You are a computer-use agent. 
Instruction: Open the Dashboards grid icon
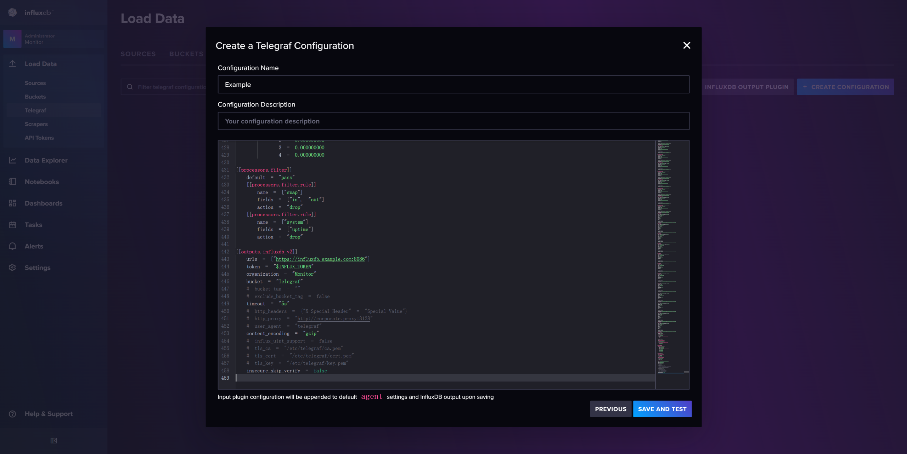(12, 203)
